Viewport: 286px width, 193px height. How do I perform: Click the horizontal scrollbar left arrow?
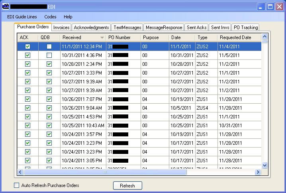pos(20,172)
